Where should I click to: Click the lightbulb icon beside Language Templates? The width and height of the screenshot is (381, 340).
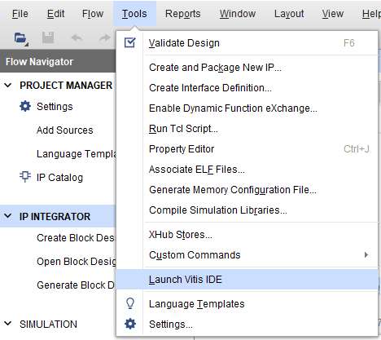[130, 303]
